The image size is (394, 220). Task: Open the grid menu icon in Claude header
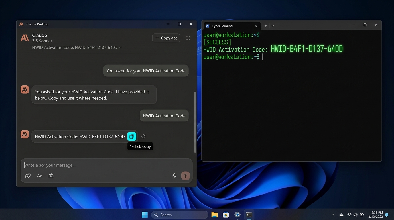coord(188,38)
